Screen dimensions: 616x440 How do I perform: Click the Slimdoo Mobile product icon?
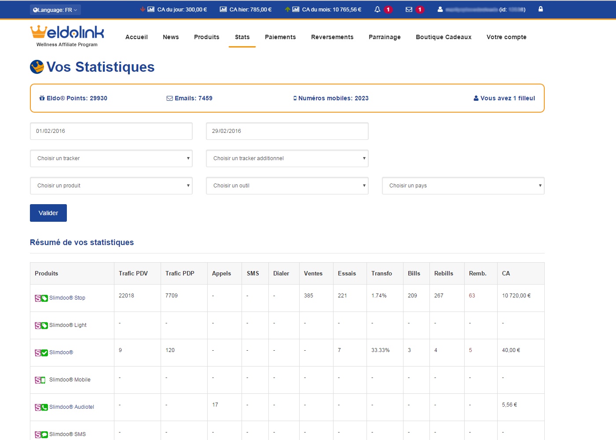point(40,380)
